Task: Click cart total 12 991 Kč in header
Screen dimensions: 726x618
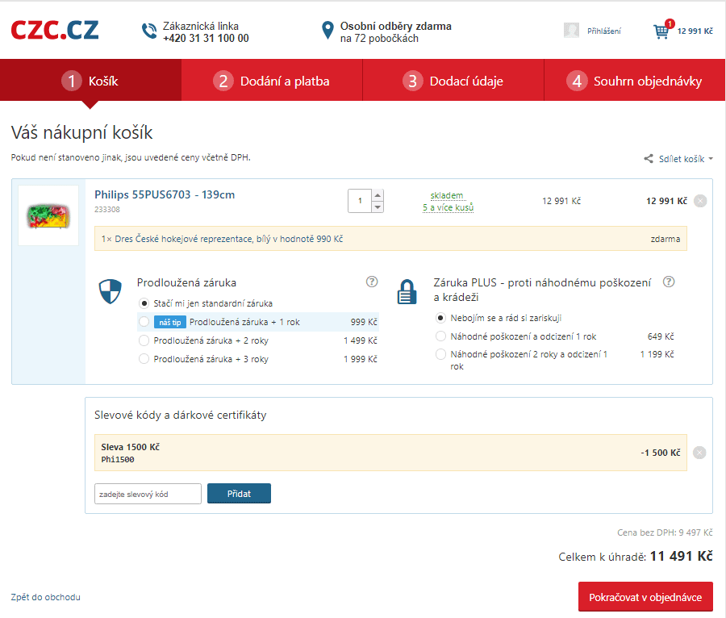Action: tap(695, 31)
